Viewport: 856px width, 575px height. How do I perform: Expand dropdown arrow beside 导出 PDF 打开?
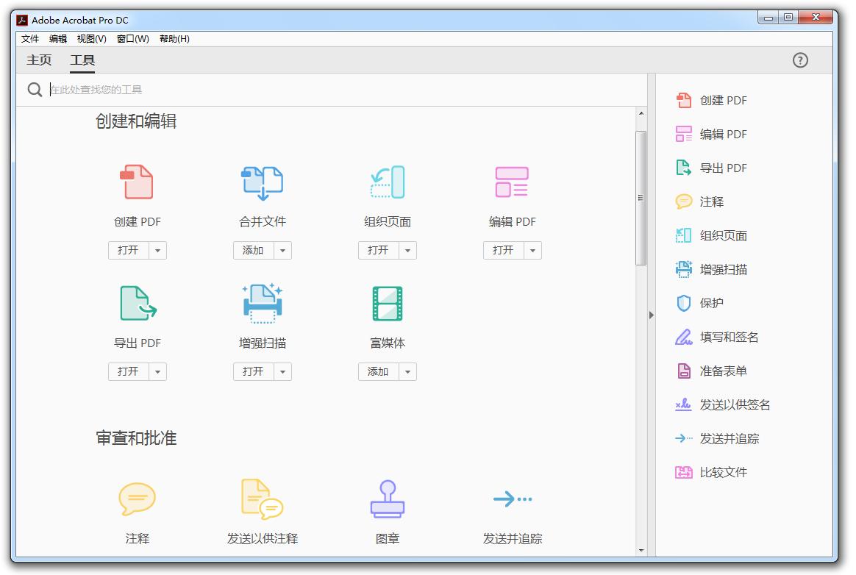(158, 372)
